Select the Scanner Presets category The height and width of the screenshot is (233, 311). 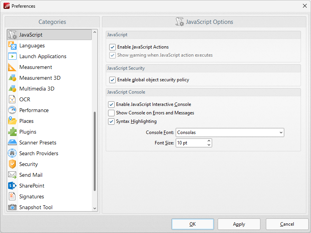pos(49,142)
